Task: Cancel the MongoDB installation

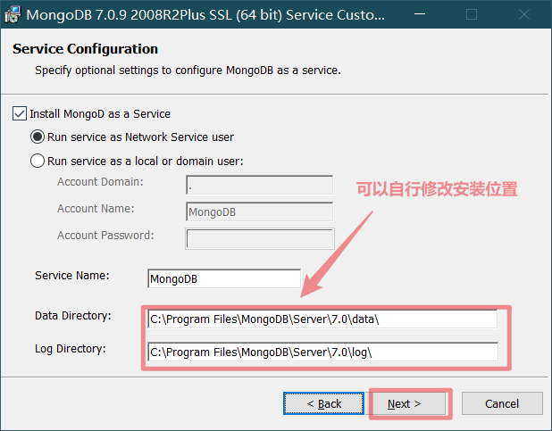Action: pyautogui.click(x=502, y=403)
